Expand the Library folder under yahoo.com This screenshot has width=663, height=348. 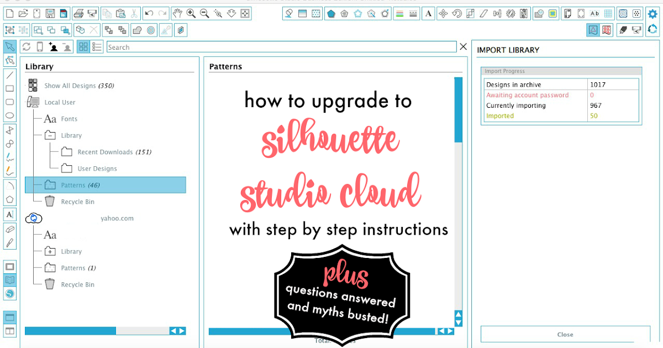(x=49, y=251)
